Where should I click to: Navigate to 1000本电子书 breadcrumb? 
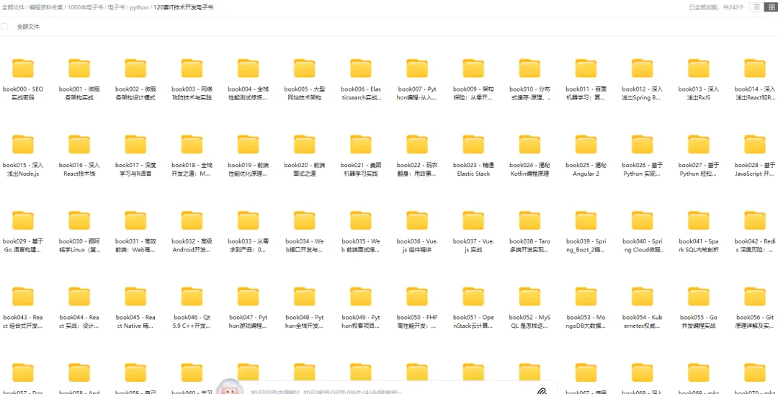[85, 7]
